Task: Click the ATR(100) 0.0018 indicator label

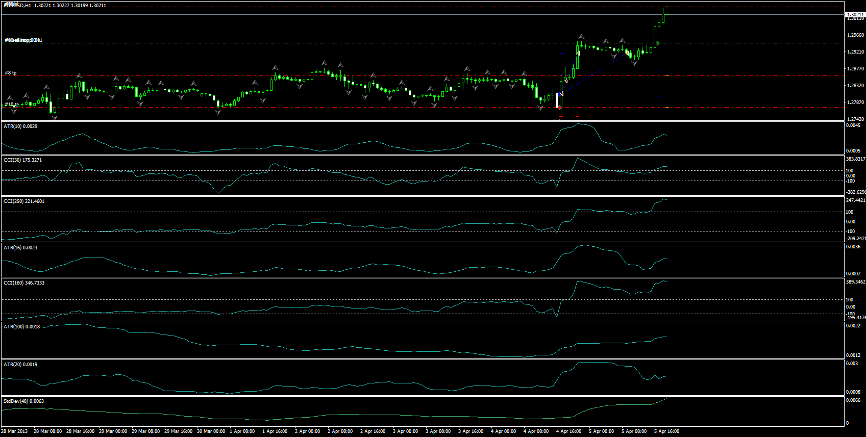Action: tap(22, 326)
